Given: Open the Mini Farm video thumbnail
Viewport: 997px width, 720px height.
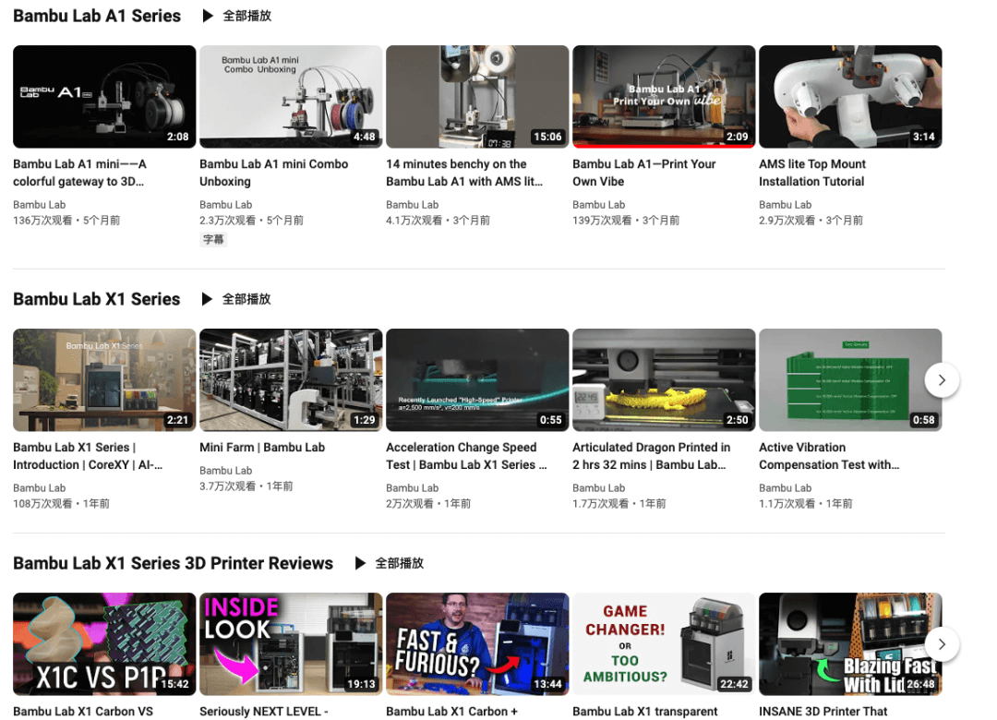Looking at the screenshot, I should pyautogui.click(x=291, y=379).
